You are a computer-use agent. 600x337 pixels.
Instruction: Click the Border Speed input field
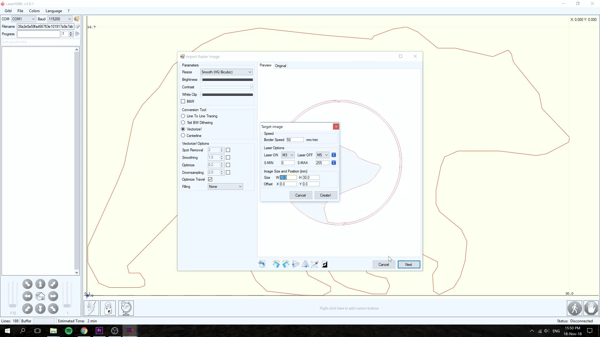pyautogui.click(x=295, y=140)
